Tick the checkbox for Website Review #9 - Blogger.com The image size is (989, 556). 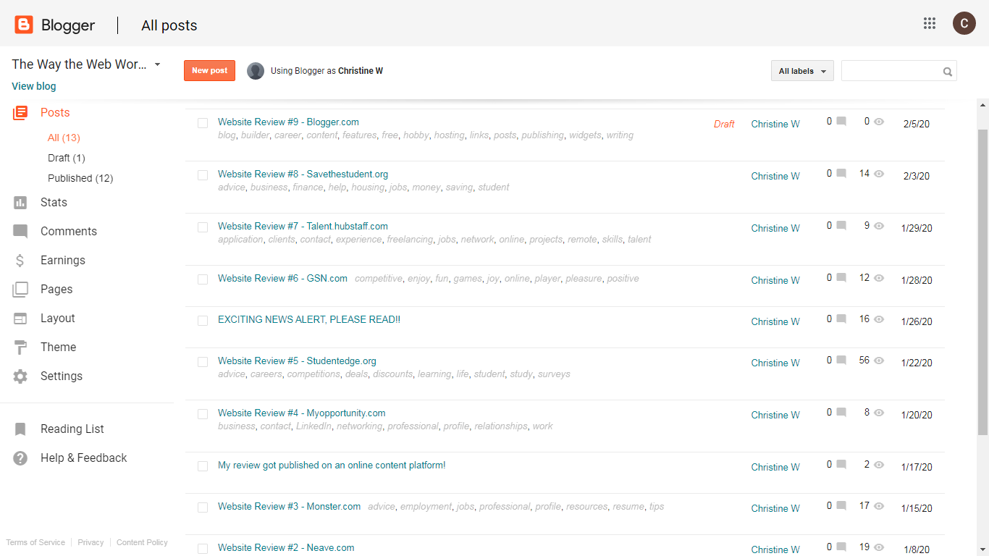point(203,123)
